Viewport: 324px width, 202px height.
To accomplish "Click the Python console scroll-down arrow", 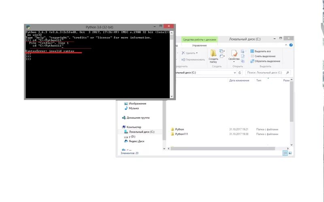I will [171, 96].
